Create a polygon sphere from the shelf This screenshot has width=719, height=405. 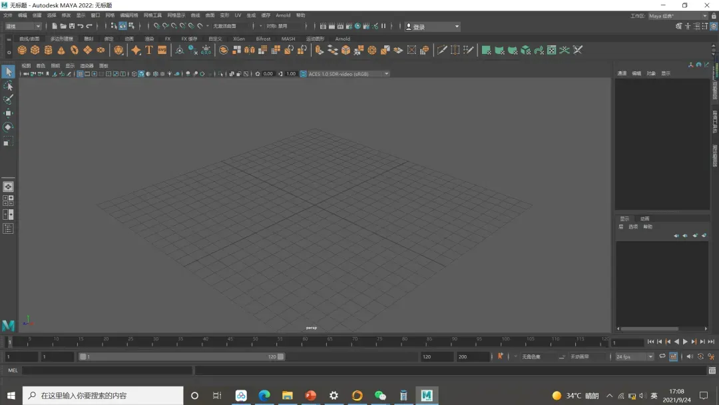(22, 50)
